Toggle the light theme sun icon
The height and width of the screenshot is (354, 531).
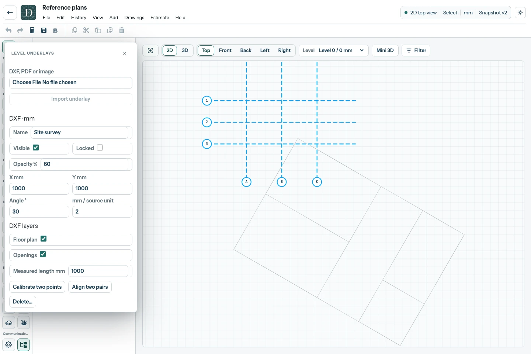520,13
